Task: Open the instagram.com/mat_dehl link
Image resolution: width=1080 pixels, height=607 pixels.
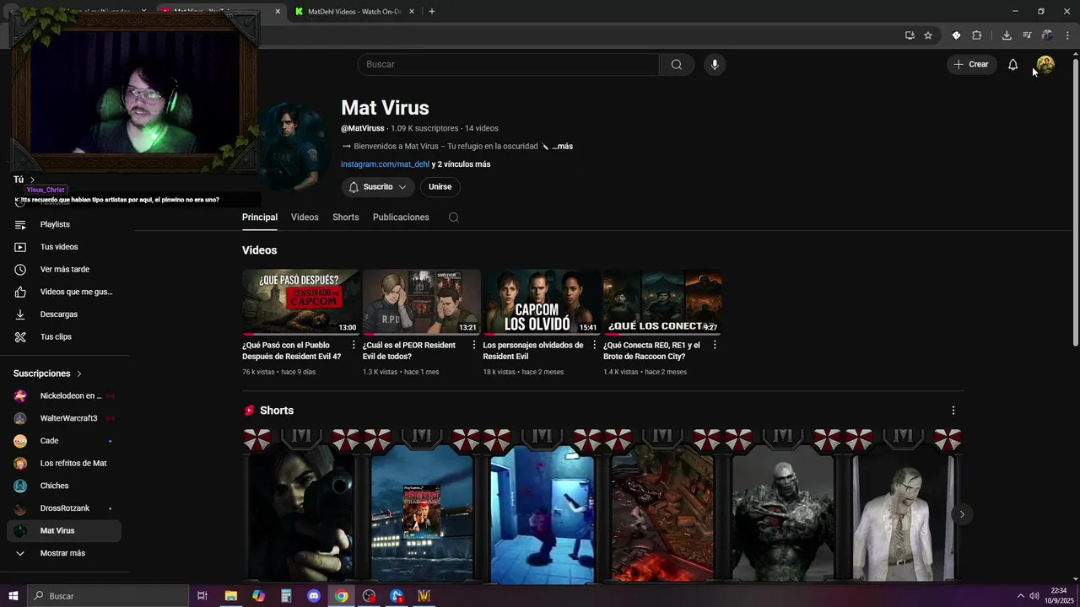Action: (x=385, y=164)
